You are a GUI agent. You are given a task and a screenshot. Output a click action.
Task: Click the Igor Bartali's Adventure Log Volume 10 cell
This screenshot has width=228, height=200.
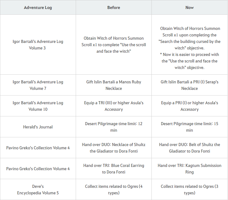[x=38, y=106]
